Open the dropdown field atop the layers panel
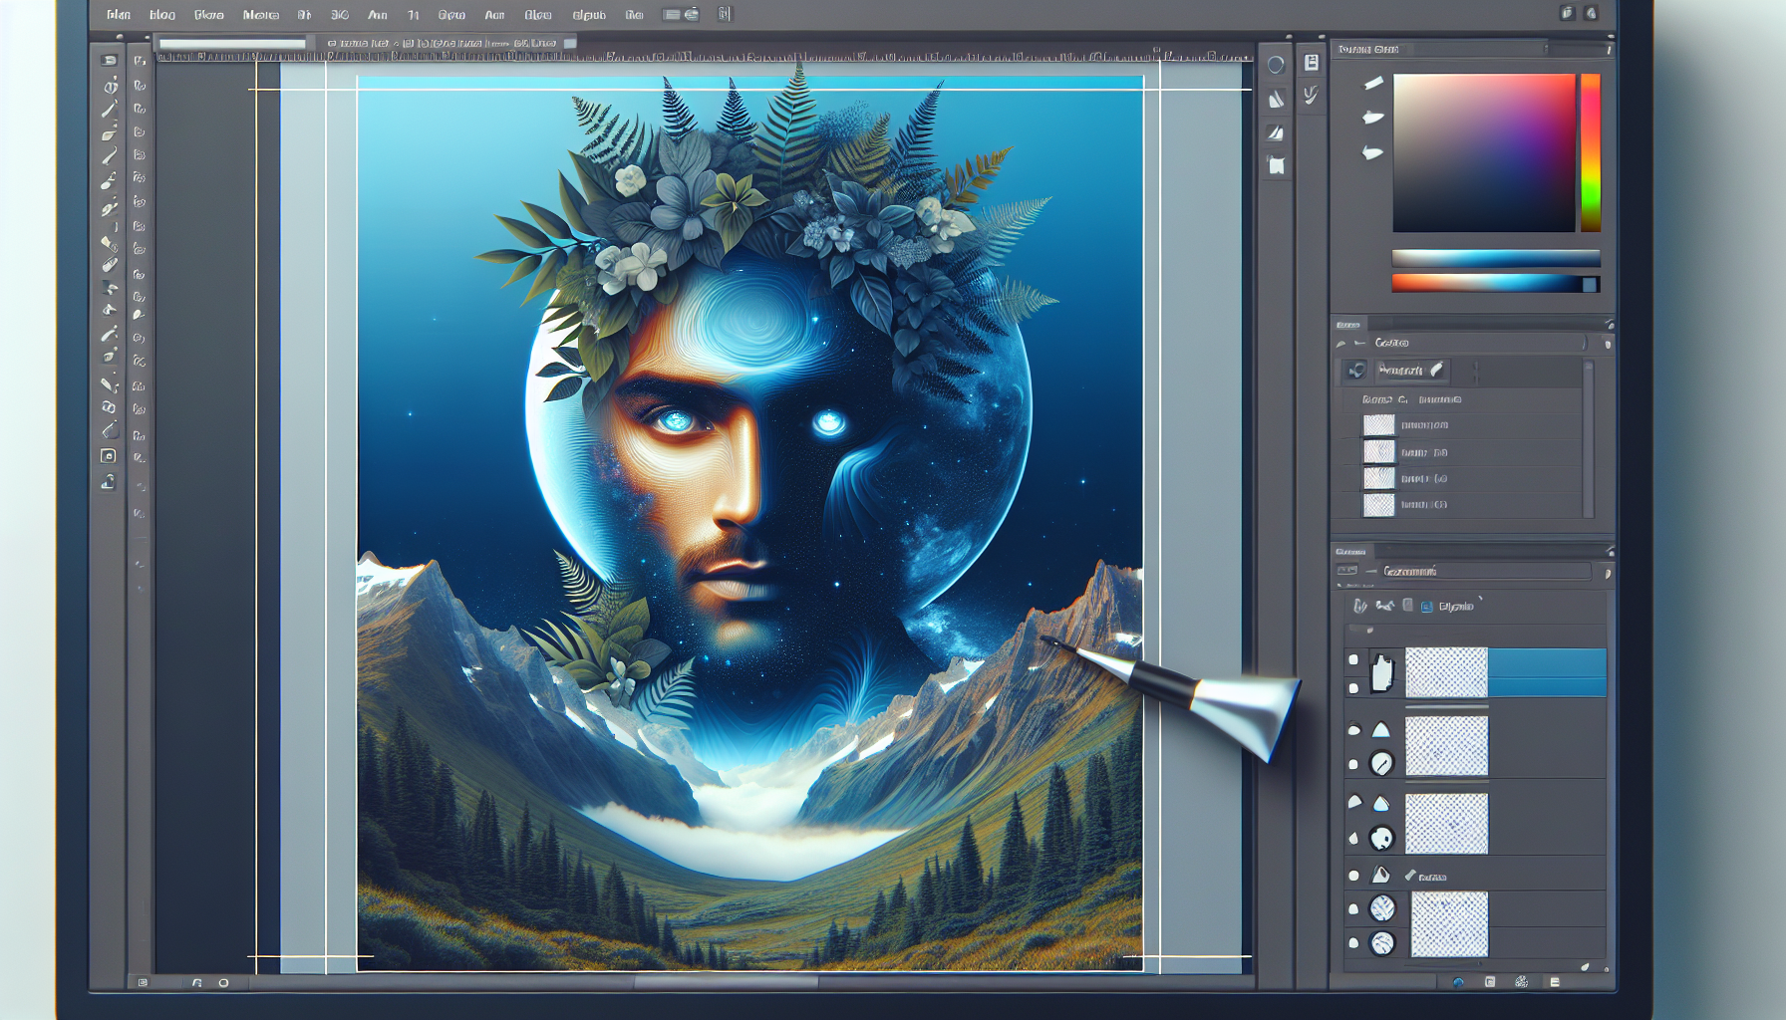Image resolution: width=1786 pixels, height=1020 pixels. coord(1485,572)
